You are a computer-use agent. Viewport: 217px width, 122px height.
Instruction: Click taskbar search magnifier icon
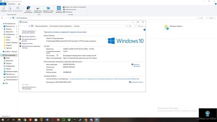pos(8,120)
